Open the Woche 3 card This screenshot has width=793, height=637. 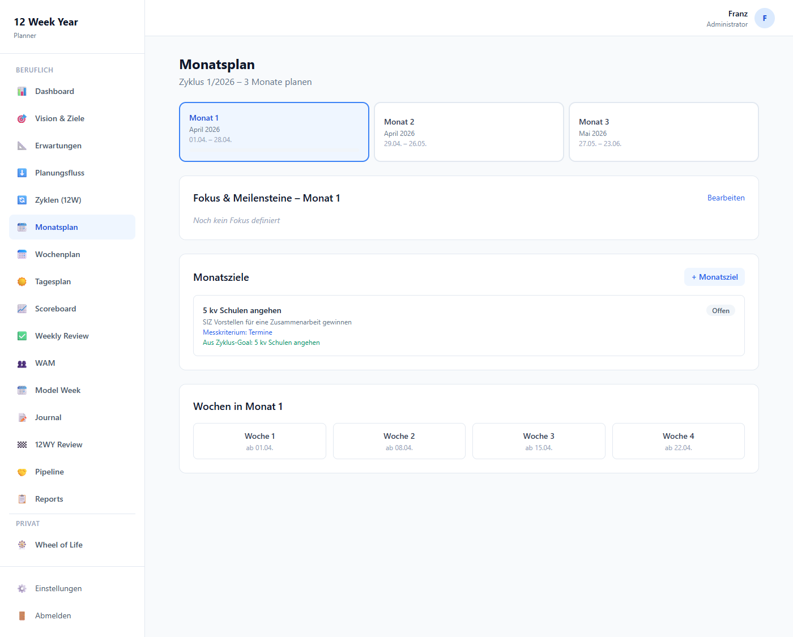click(538, 441)
